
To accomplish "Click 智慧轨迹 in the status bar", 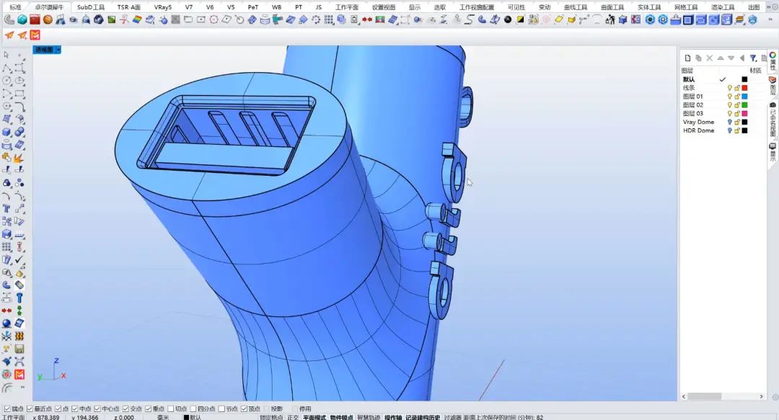I will [369, 417].
